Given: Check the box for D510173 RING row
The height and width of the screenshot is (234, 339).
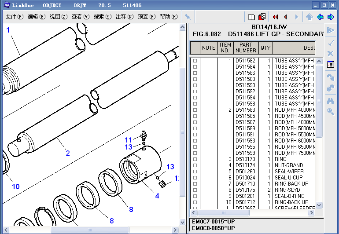Looking at the screenshot, I should point(195,159).
